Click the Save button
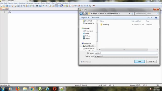Screen dimensions: 162x91 click(x=139, y=61)
